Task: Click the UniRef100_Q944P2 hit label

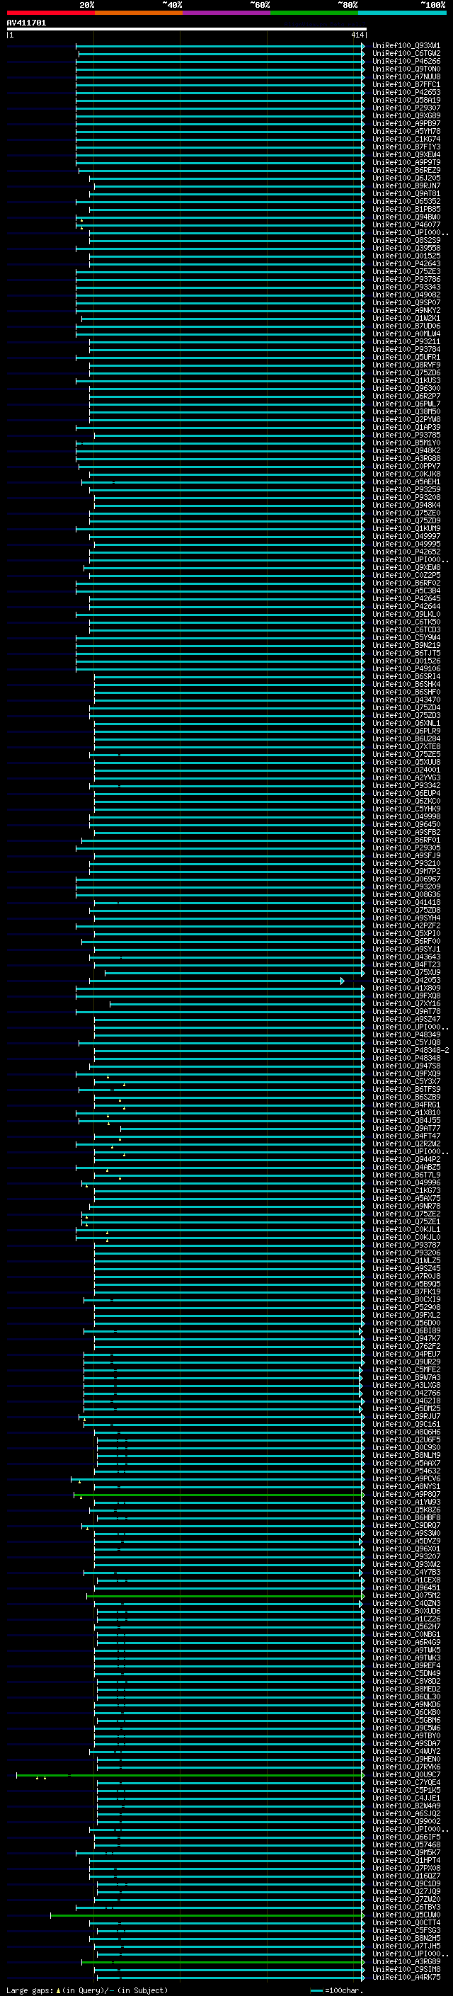Action: tap(406, 1159)
